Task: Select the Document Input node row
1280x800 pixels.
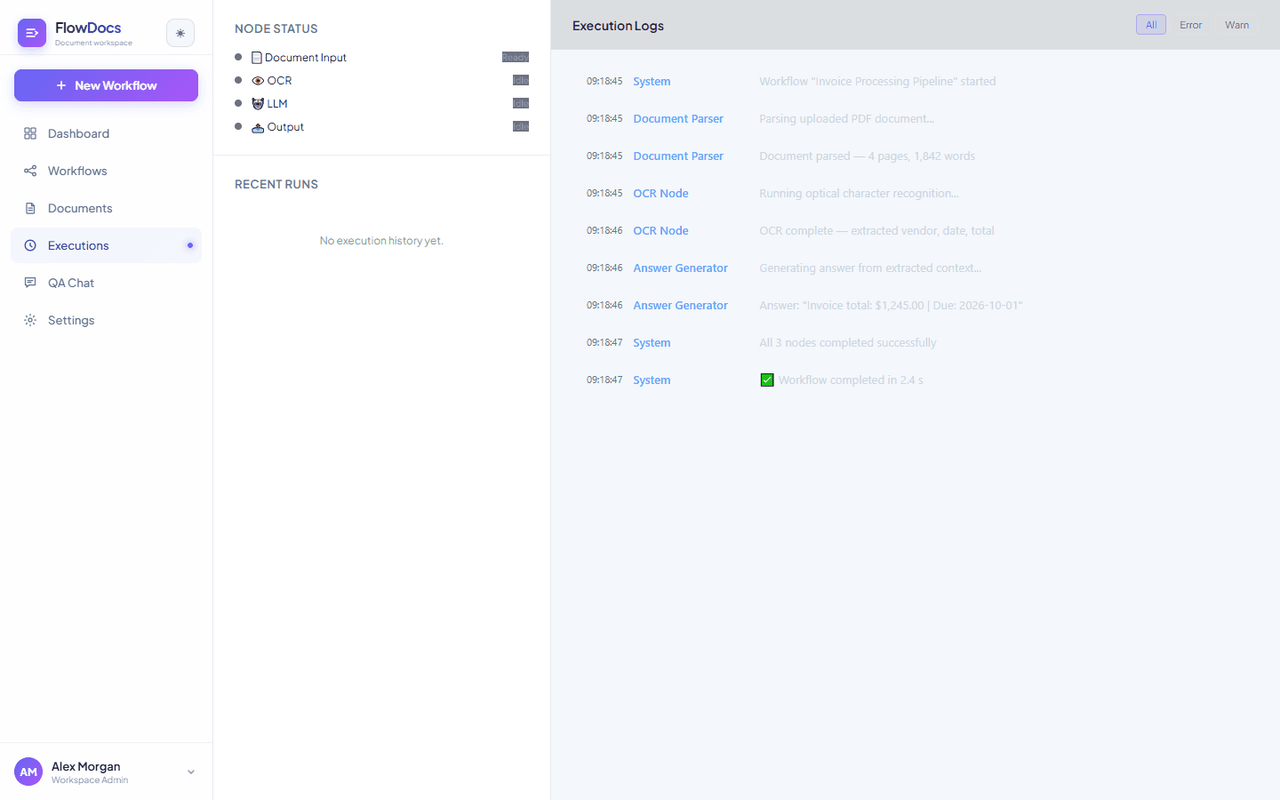Action: click(x=381, y=57)
